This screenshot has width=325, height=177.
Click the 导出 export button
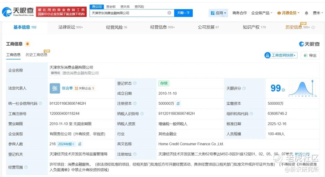[310, 55]
